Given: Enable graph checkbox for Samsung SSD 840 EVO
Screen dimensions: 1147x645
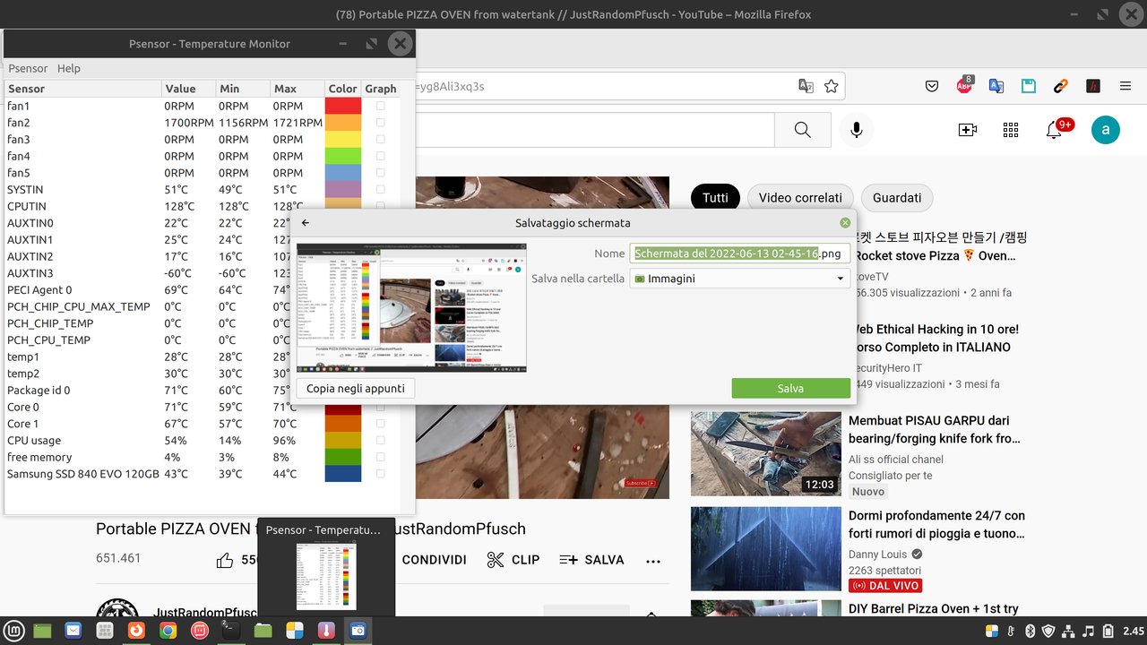Looking at the screenshot, I should pyautogui.click(x=380, y=473).
